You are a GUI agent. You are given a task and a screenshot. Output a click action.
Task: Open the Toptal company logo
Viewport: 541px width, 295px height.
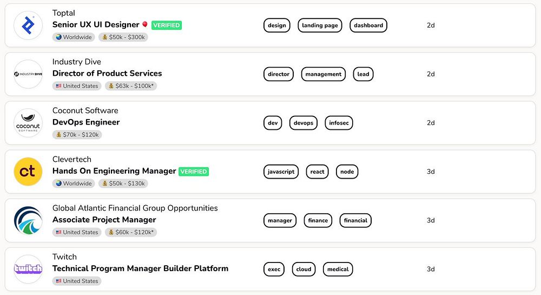[28, 25]
